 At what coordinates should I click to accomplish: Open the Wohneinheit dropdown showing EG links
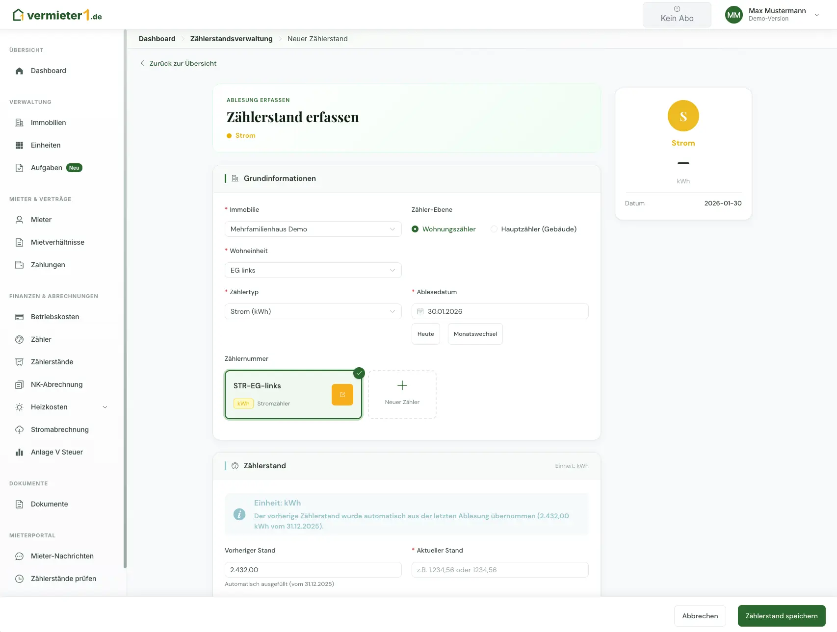(x=313, y=270)
